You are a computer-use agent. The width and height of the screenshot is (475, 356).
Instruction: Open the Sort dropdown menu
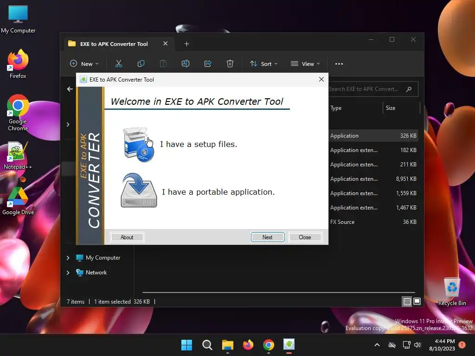click(263, 64)
